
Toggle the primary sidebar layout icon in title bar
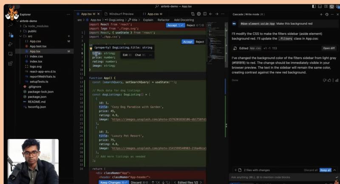point(314,6)
